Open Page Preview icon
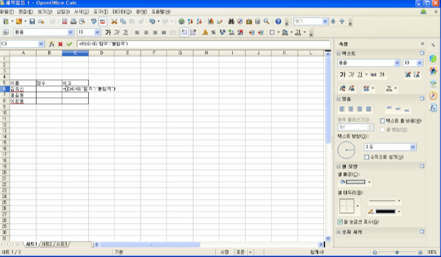The image size is (441, 257). [x=82, y=21]
